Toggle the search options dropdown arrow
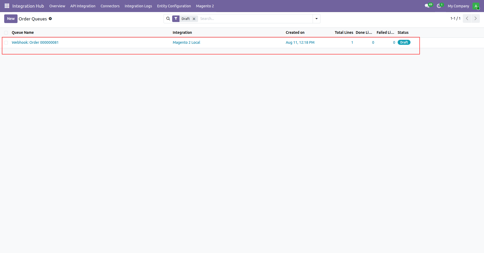 point(317,19)
